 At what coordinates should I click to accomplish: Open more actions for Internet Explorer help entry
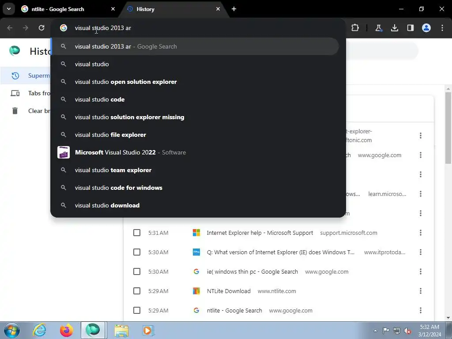pos(421,233)
